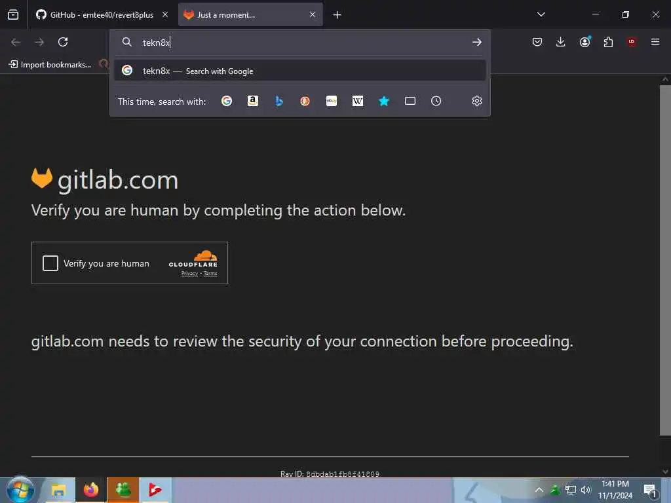Save page to Pocket
This screenshot has height=503, width=671.
537,42
